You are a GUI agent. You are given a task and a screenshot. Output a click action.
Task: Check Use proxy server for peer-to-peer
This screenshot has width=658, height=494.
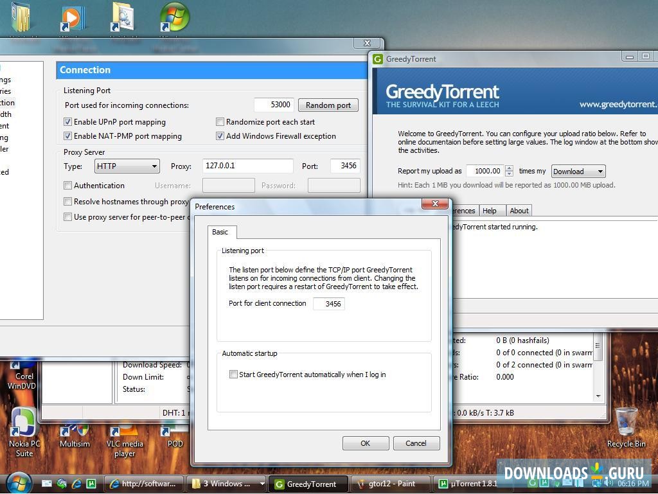(67, 216)
